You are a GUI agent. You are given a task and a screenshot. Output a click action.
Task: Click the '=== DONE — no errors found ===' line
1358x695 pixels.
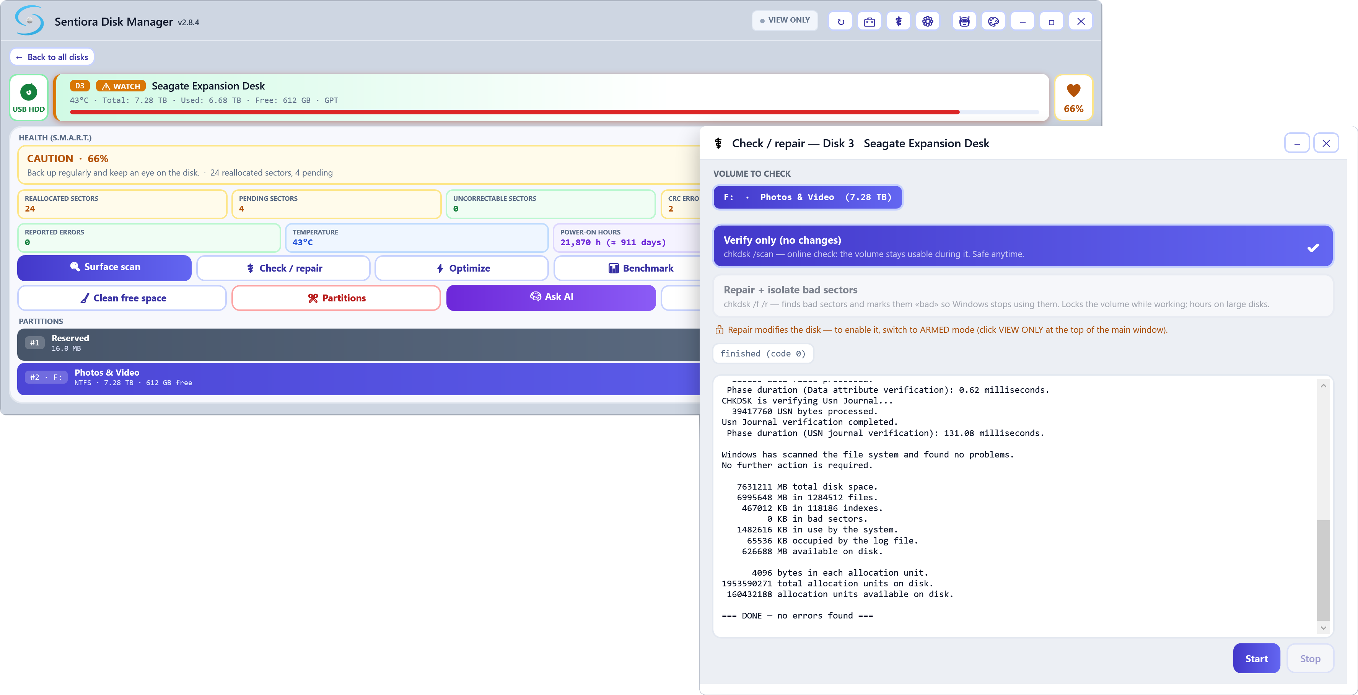797,616
